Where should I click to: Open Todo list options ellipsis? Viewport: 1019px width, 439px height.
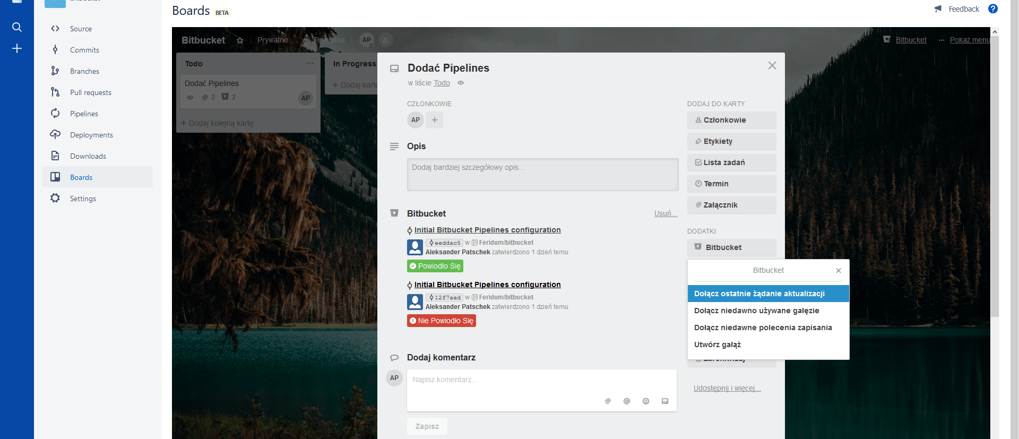pyautogui.click(x=310, y=63)
